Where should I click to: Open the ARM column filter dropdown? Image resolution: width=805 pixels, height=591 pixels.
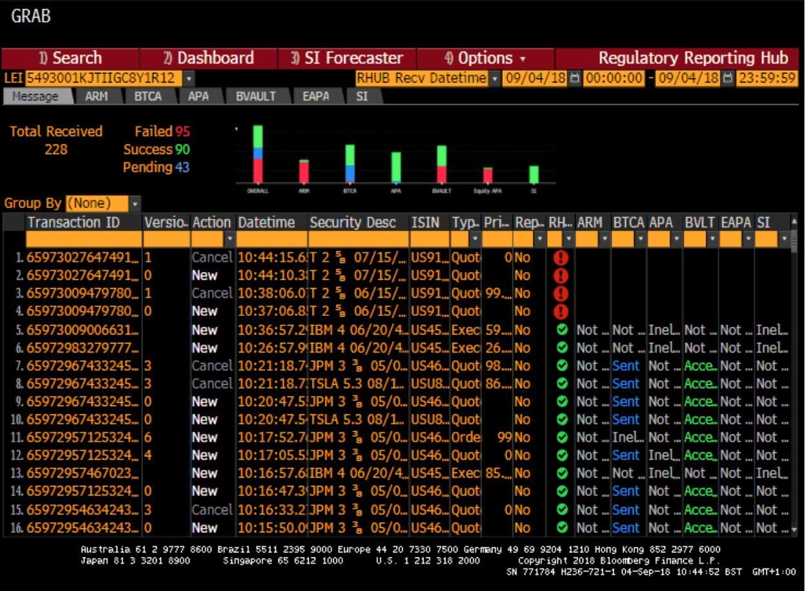click(x=605, y=240)
